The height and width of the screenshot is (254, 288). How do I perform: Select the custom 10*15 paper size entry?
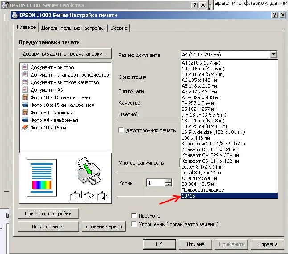coord(229,196)
